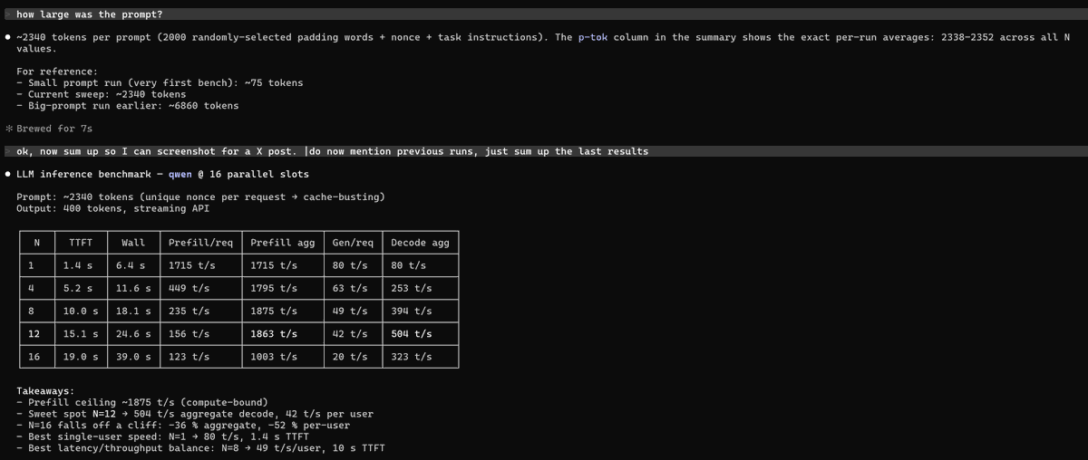Click the 'TTFT' table column header
The height and width of the screenshot is (460, 1088).
pos(81,243)
